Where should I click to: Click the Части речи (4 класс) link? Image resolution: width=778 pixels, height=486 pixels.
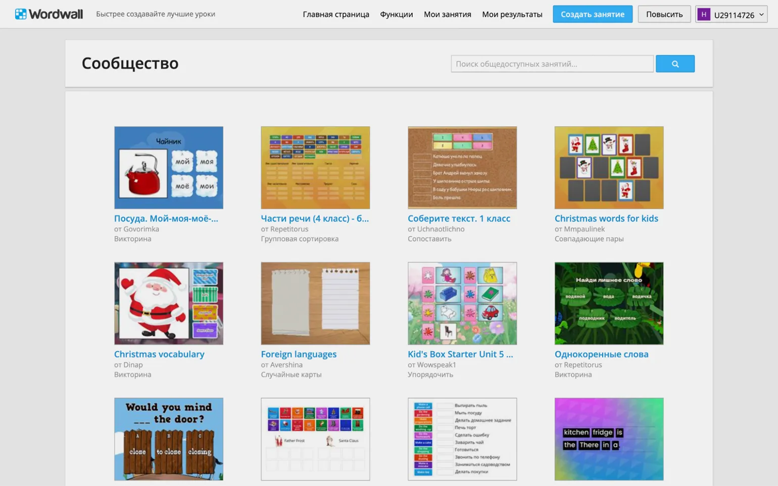(314, 219)
